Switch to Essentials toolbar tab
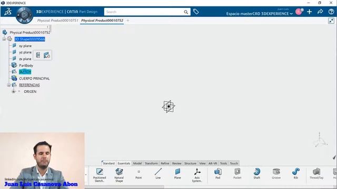The width and height of the screenshot is (337, 189). [124, 163]
